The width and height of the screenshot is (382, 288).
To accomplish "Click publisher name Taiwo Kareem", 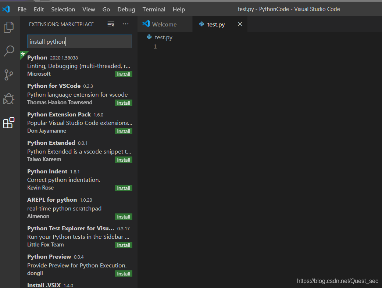I will pyautogui.click(x=44, y=159).
